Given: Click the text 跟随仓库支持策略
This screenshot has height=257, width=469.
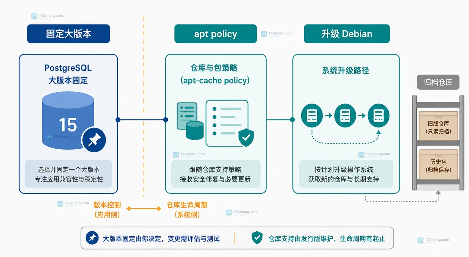Looking at the screenshot, I should pyautogui.click(x=215, y=170).
